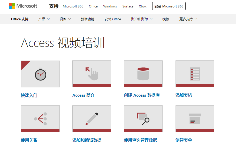Screen dimensions: 236x146
Task: Click the 安装 Microsoft 365 button
Action: coord(169,6)
